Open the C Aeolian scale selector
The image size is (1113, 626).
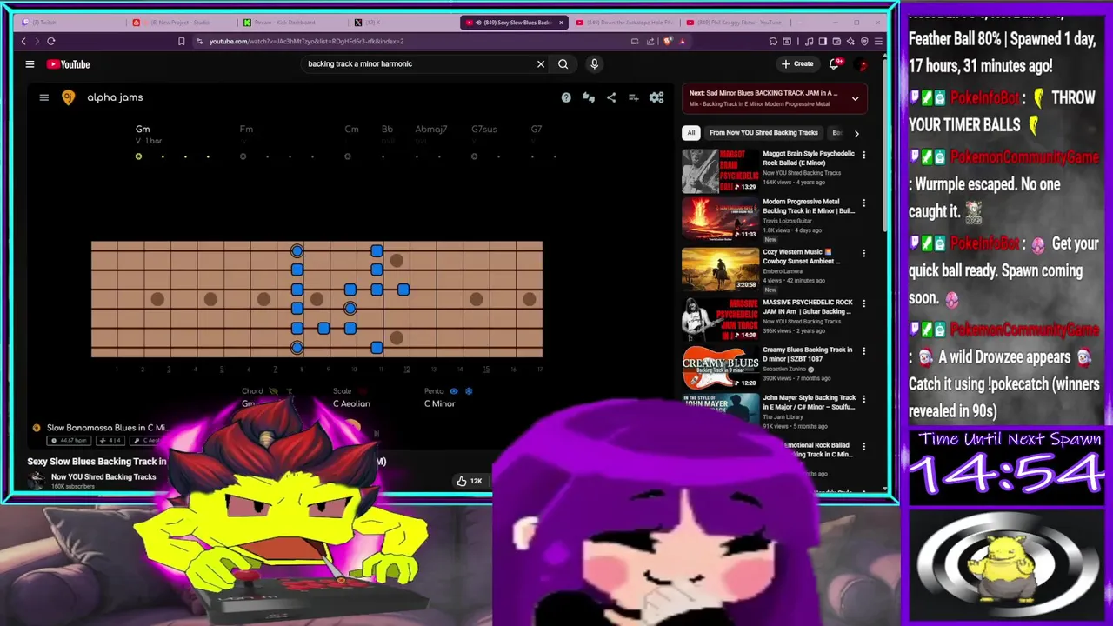pos(351,403)
